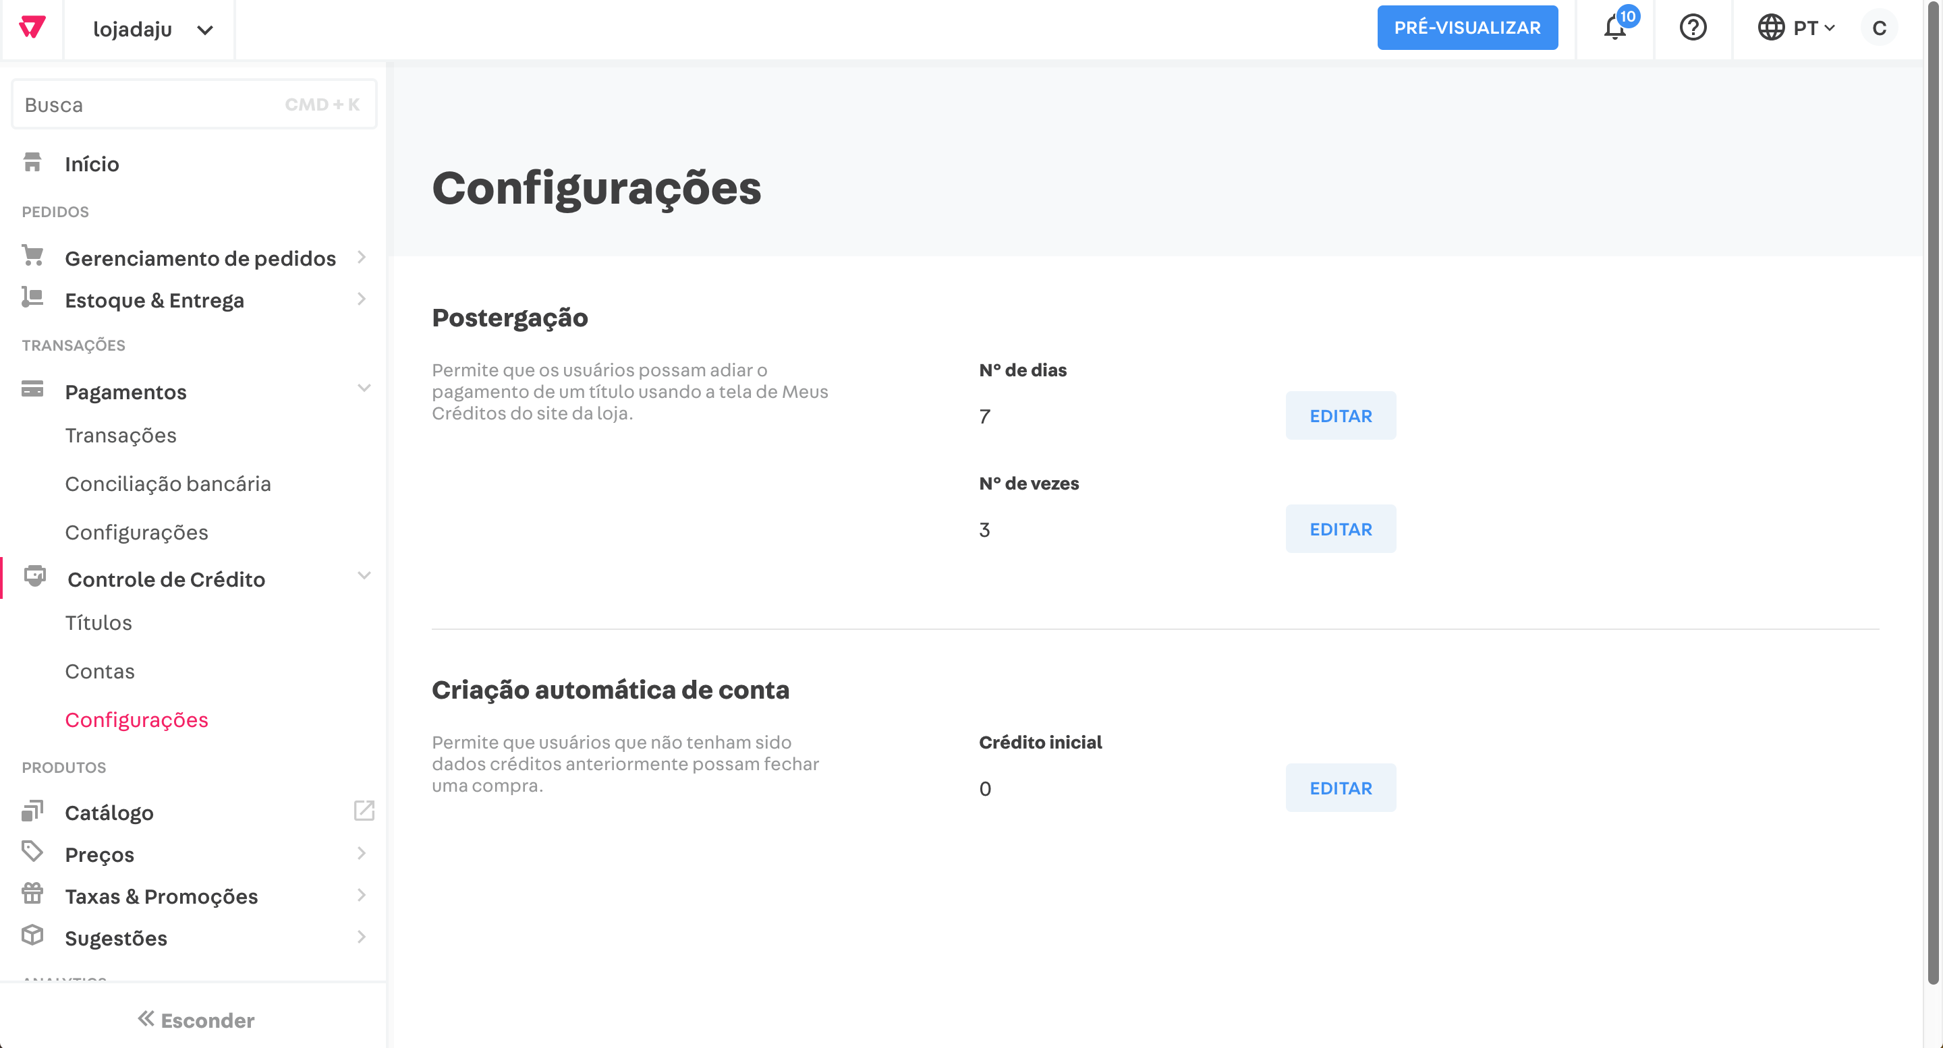
Task: Edit the Nº de dias value
Action: click(x=1341, y=415)
